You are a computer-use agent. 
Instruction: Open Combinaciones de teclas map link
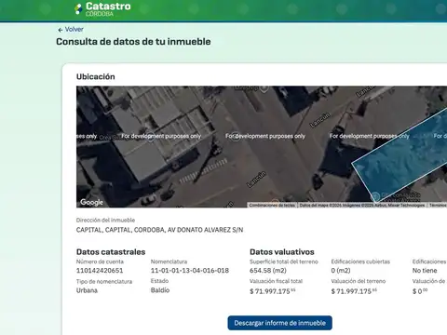point(272,206)
